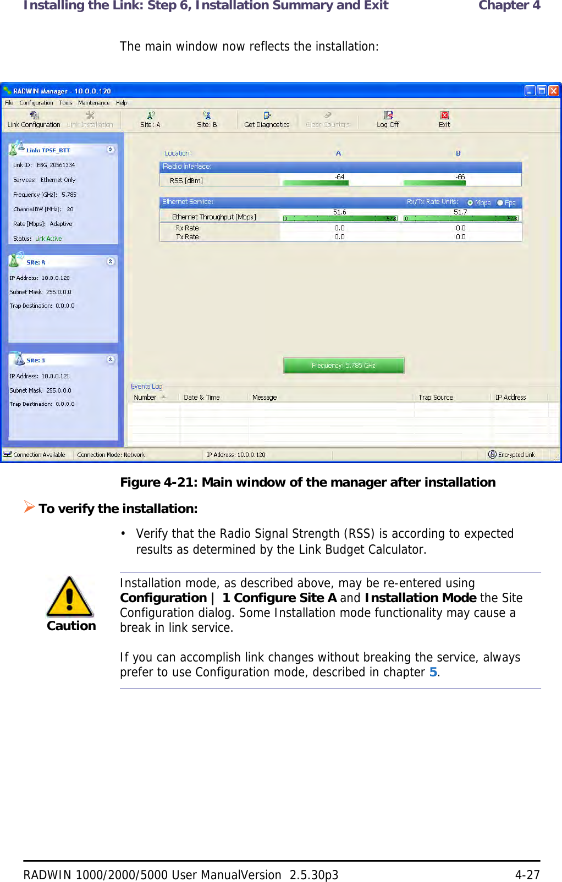
Task: Click the Site: A panel antenna icon
Action: (16, 260)
